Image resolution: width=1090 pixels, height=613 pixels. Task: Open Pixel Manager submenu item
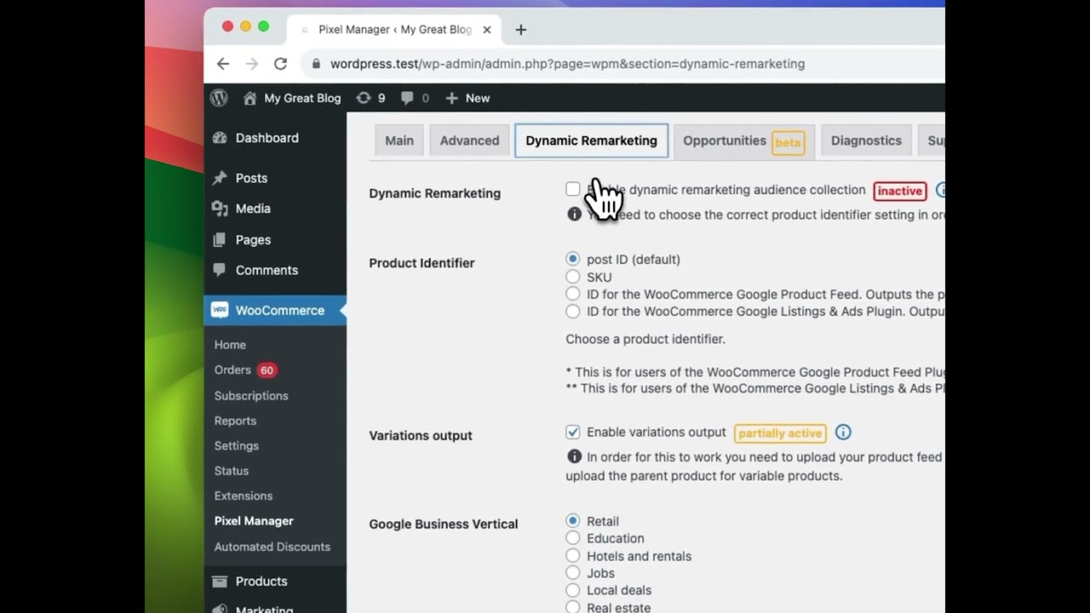click(x=254, y=521)
